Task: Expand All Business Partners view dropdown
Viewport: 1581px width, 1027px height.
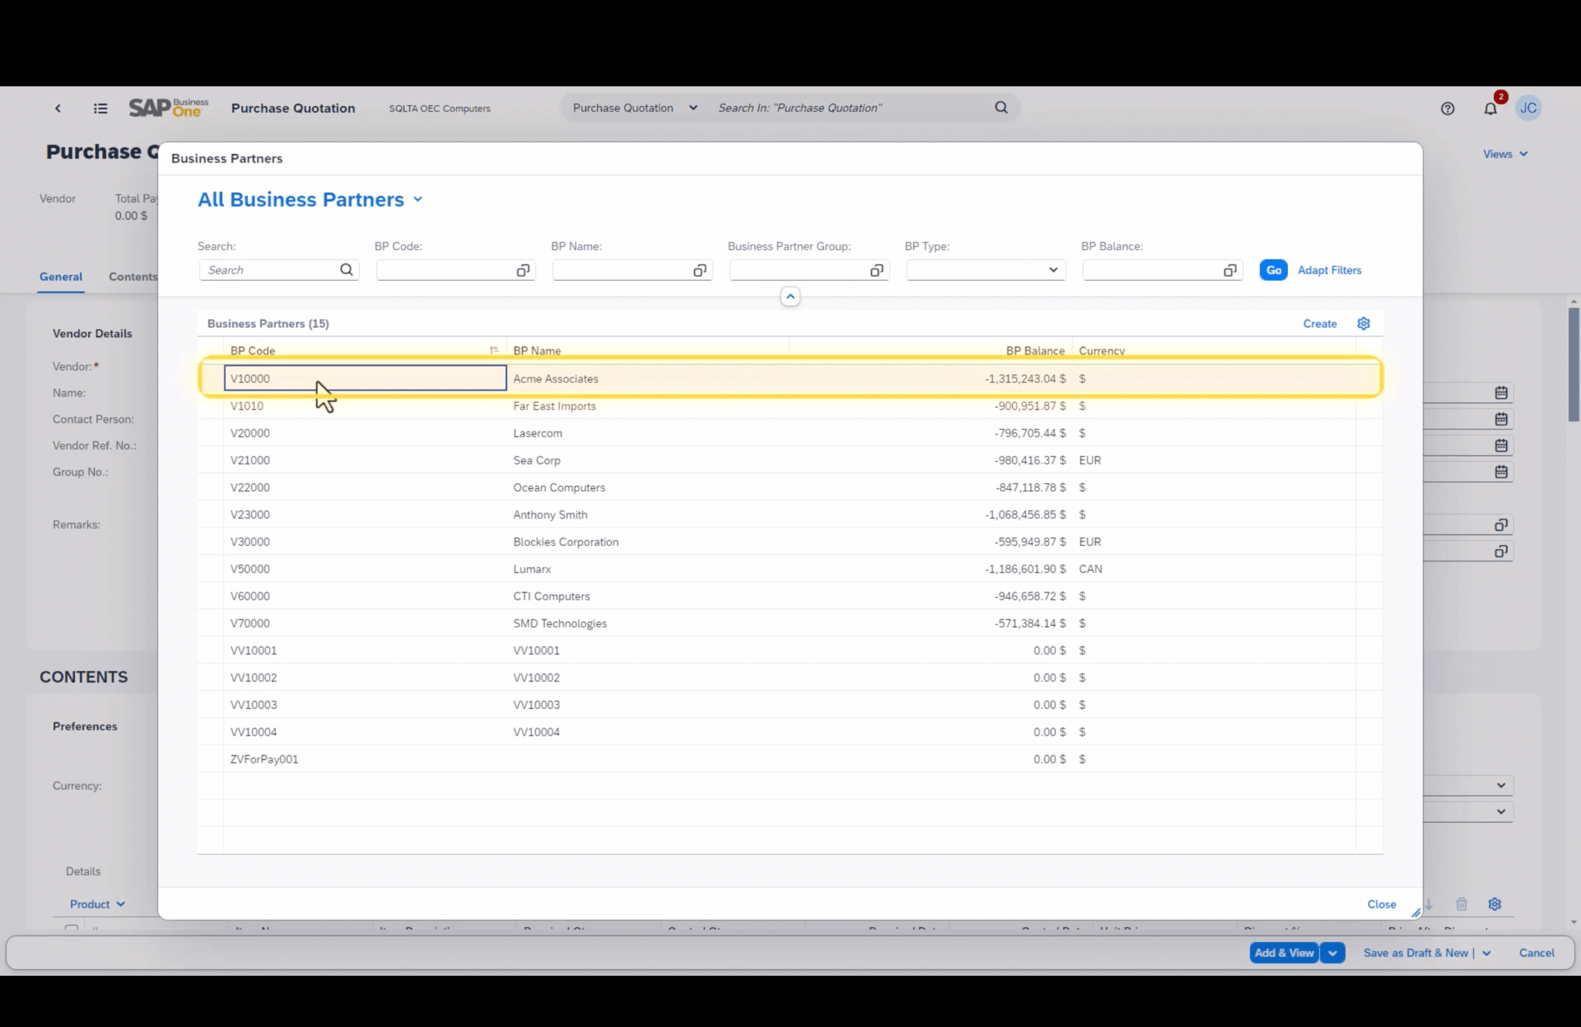Action: point(418,199)
